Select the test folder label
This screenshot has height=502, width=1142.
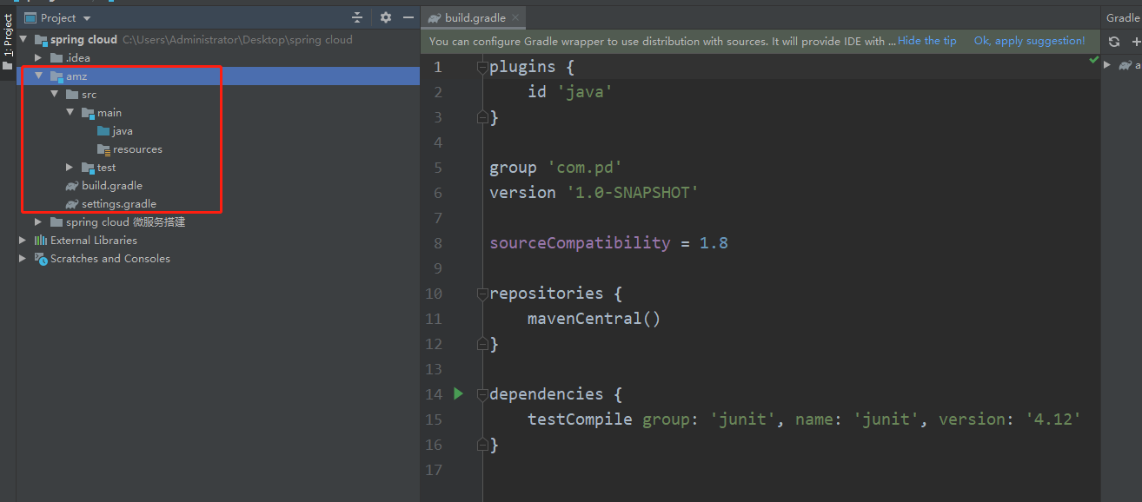106,168
